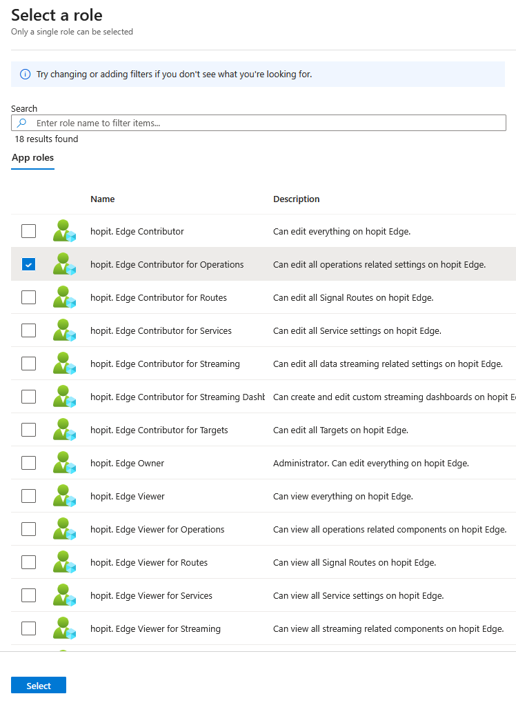The width and height of the screenshot is (516, 705).
Task: Check the Edge Viewer for Streaming checkbox
Action: (29, 628)
